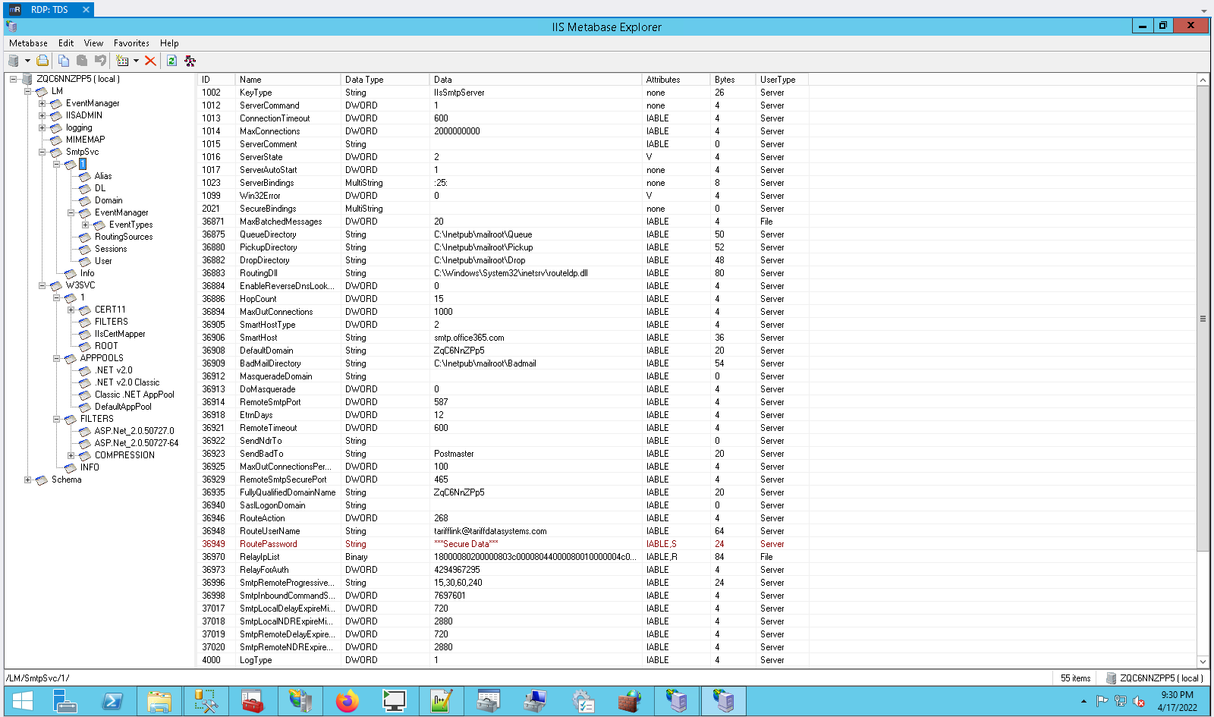1214x717 pixels.
Task: Click the scroll-up arrow of the property list
Action: point(1203,80)
